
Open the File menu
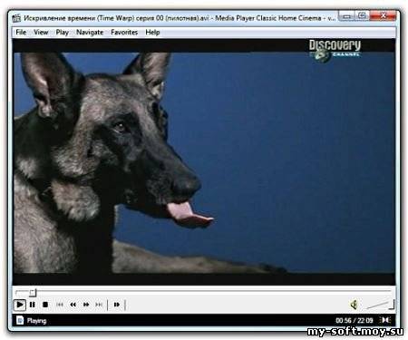[x=21, y=33]
